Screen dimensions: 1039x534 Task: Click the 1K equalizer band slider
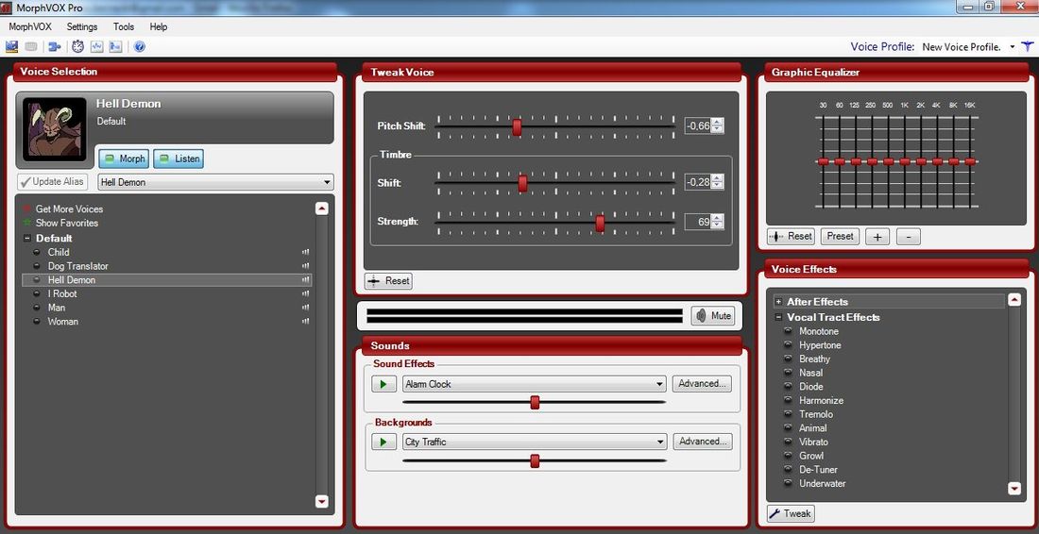905,160
